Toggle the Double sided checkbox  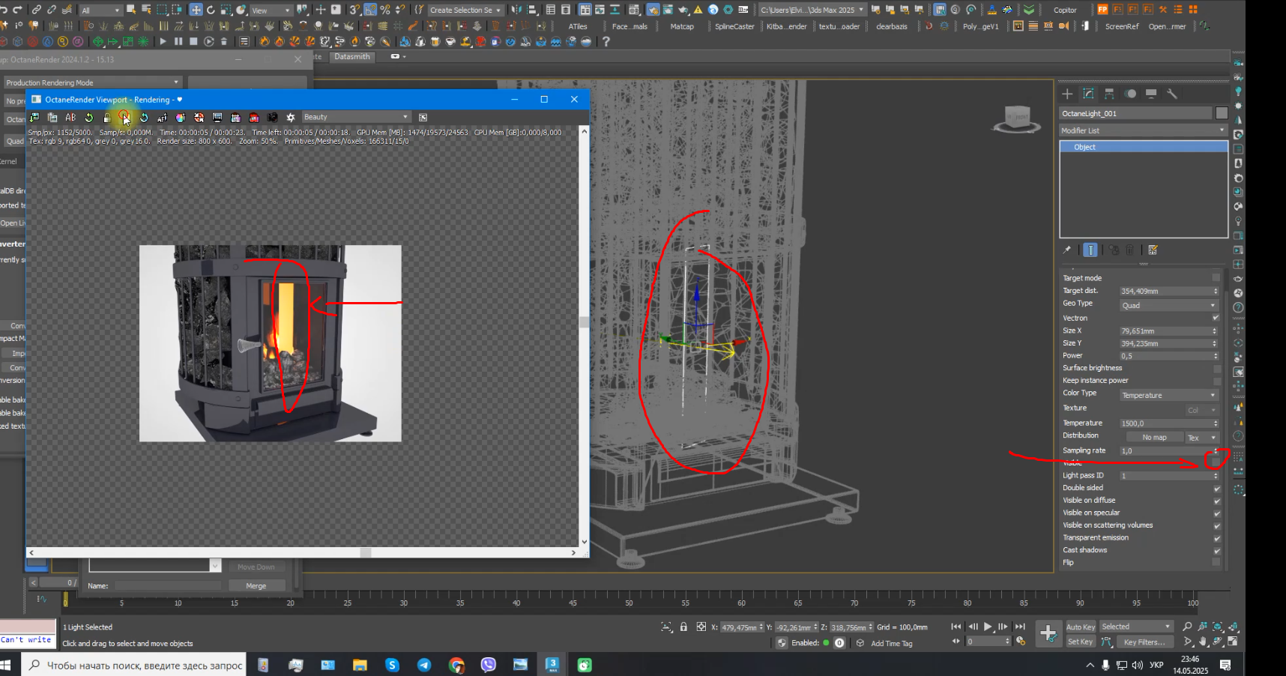[1216, 489]
